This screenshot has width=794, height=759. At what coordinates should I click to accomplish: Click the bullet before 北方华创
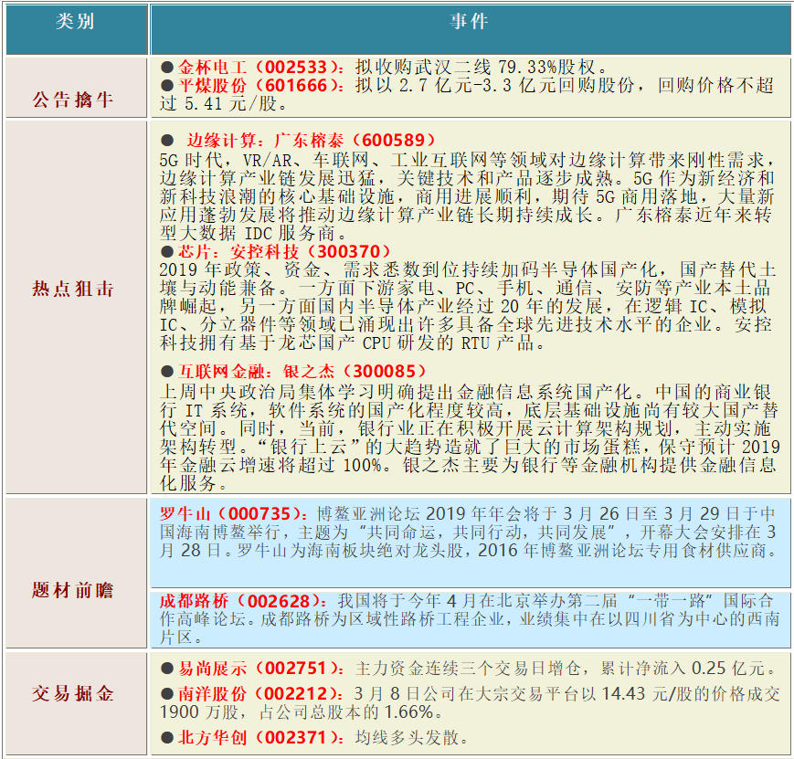(x=167, y=738)
